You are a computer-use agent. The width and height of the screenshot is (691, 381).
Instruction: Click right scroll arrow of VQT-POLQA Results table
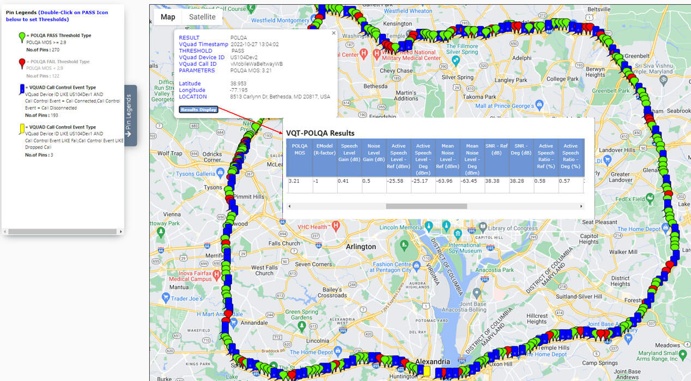581,206
